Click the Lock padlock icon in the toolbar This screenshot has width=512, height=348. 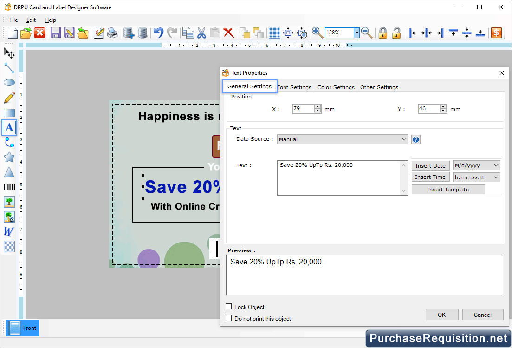[382, 33]
